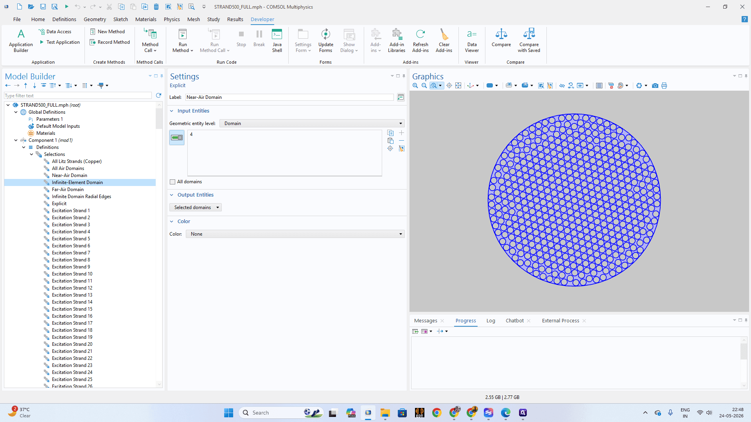Click Update Forms icon
Viewport: 751px width, 422px height.
point(325,40)
